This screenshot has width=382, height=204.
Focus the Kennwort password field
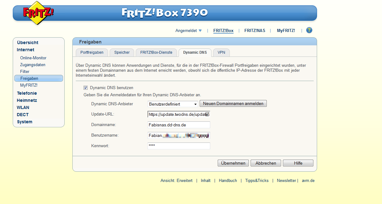pyautogui.click(x=179, y=146)
